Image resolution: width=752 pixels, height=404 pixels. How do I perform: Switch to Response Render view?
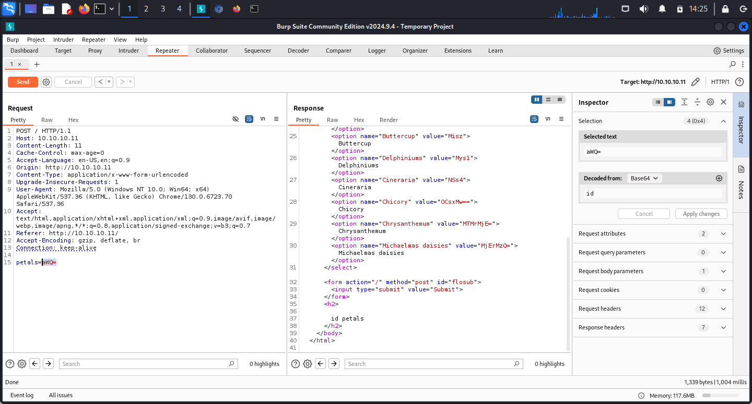click(389, 120)
